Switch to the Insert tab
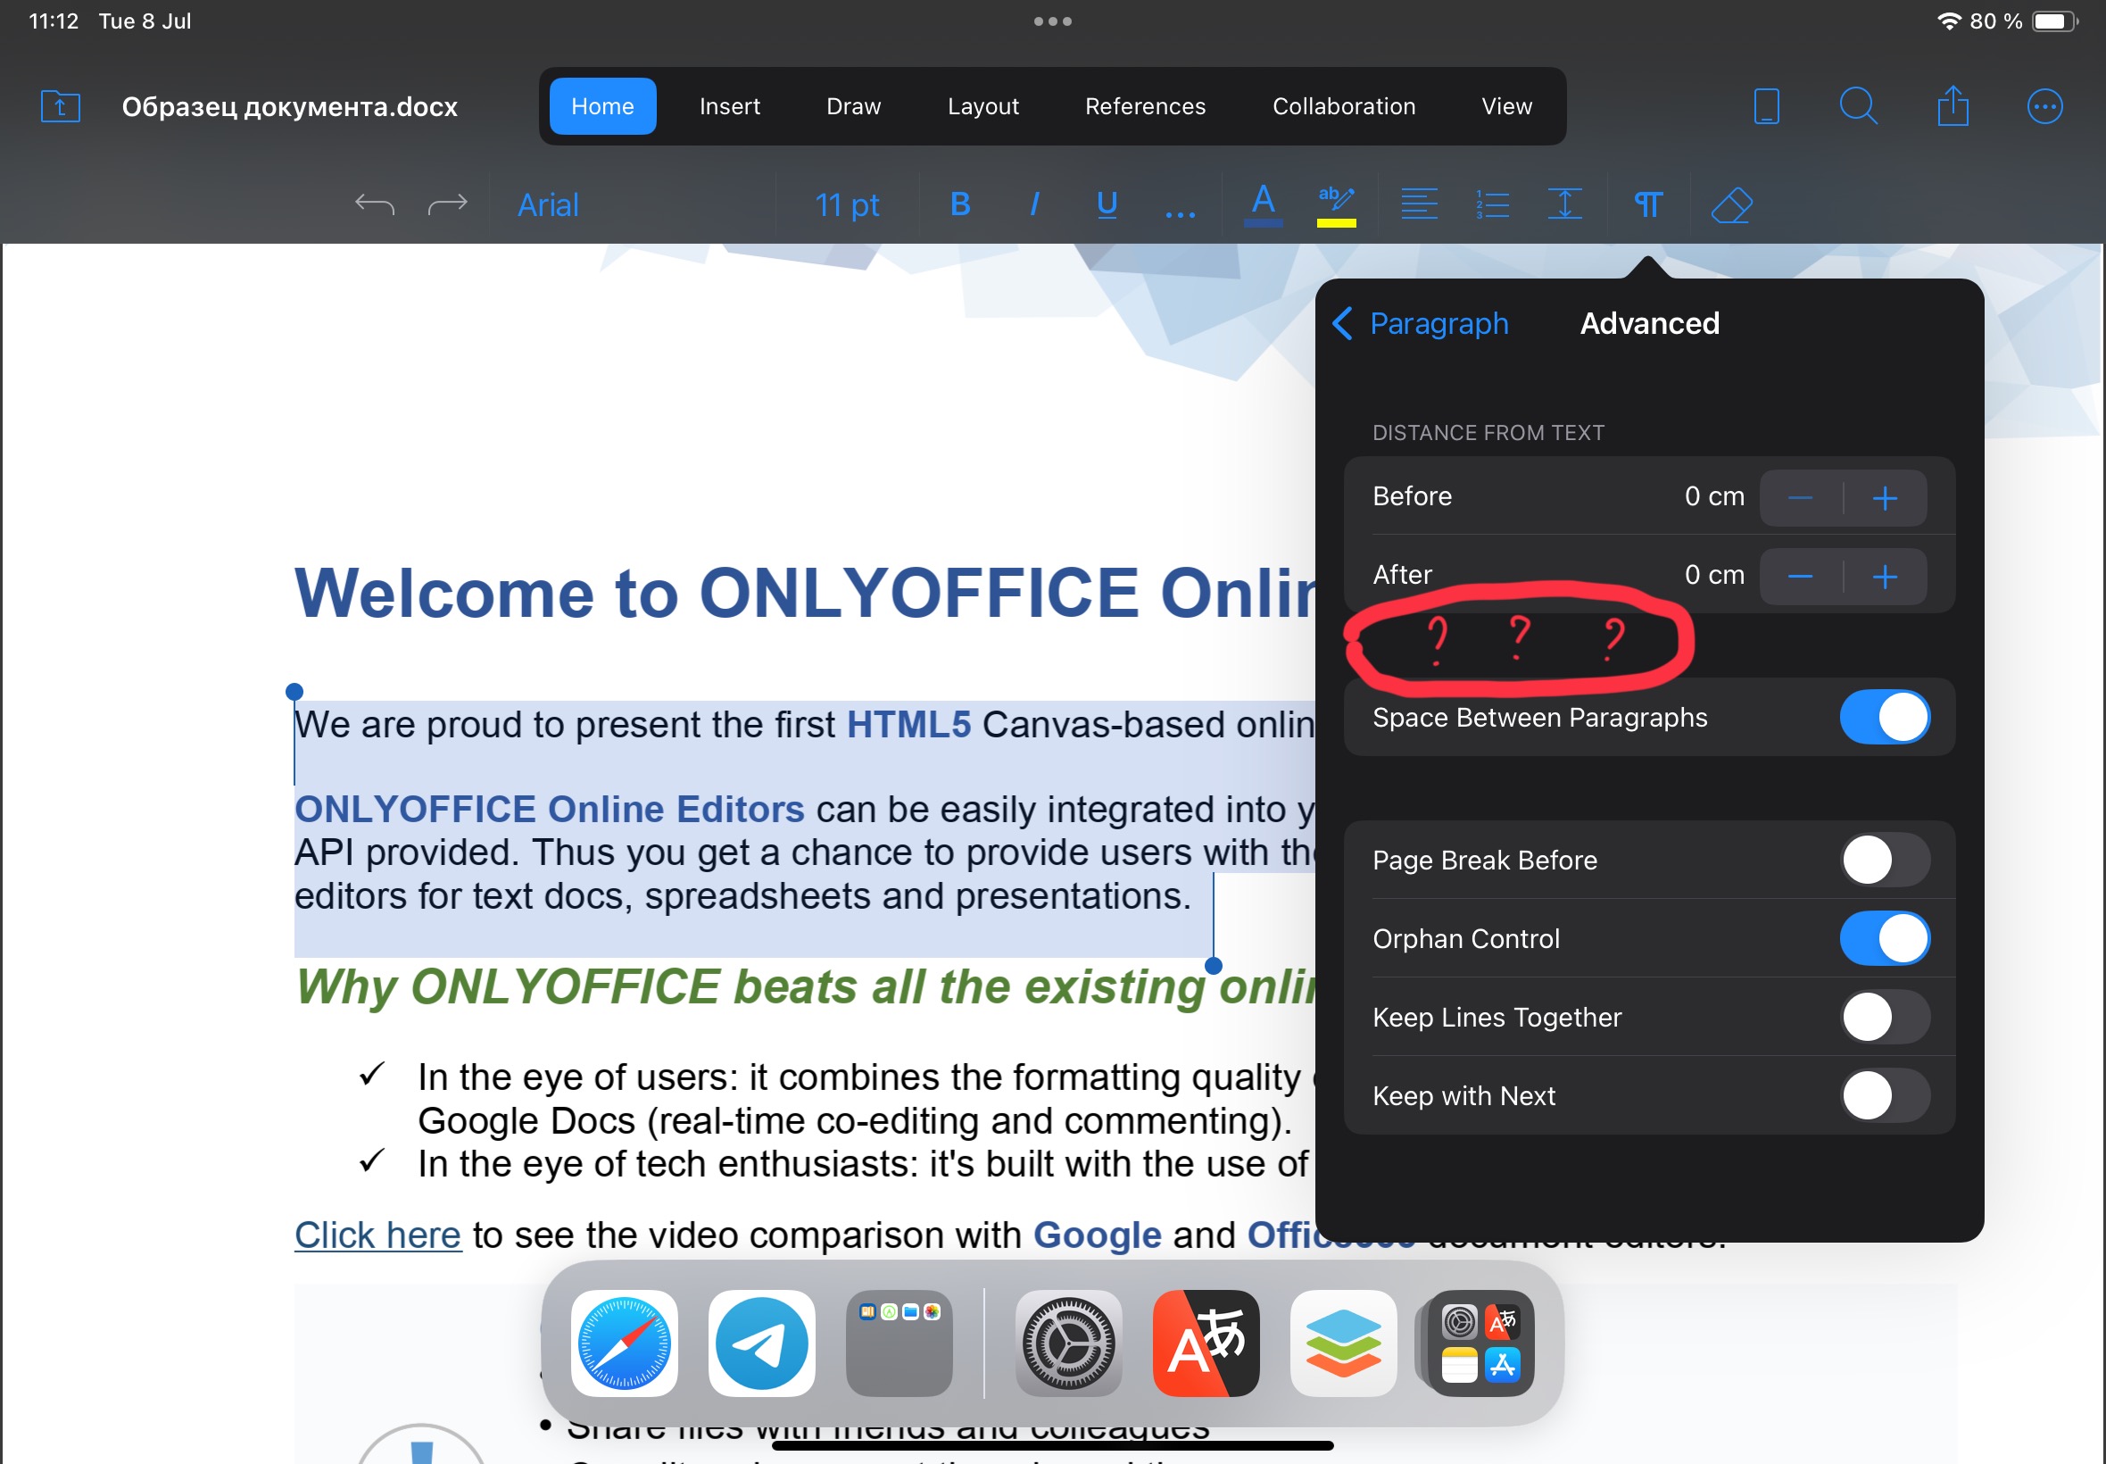This screenshot has height=1464, width=2106. coord(730,106)
